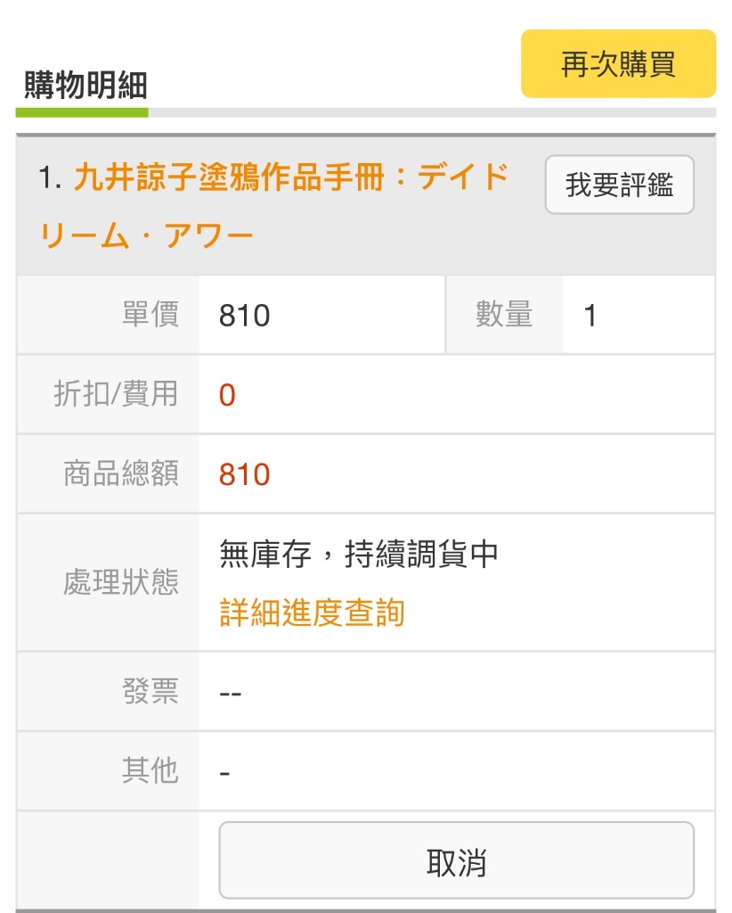Select the 購物明細 tab heading
732x913 pixels.
point(85,85)
